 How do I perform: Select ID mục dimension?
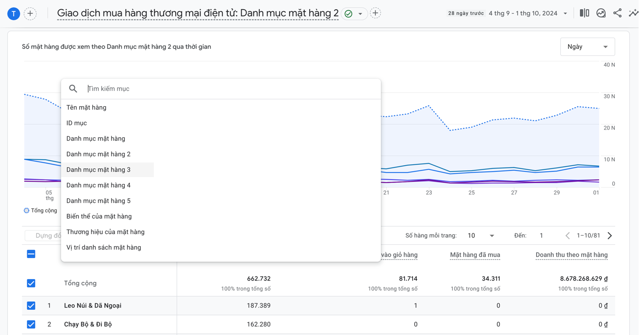click(x=76, y=123)
